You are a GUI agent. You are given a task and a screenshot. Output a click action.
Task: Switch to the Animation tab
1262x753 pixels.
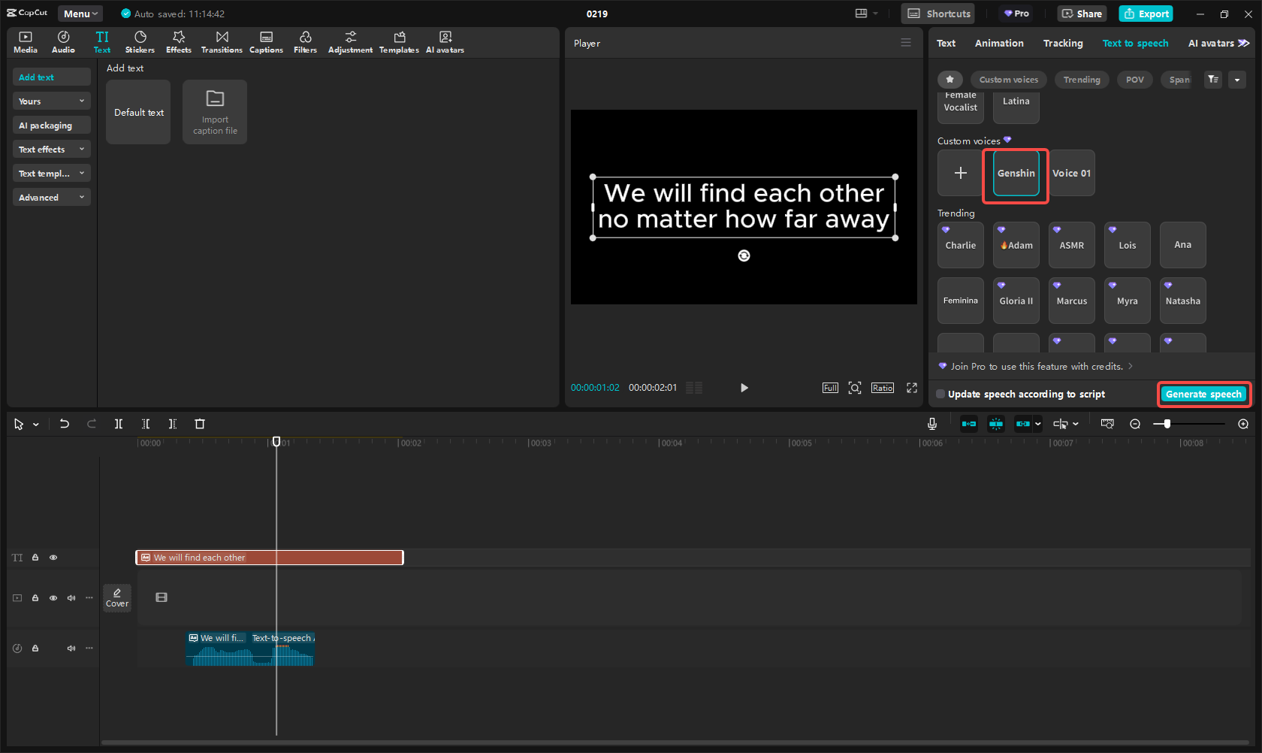coord(998,44)
